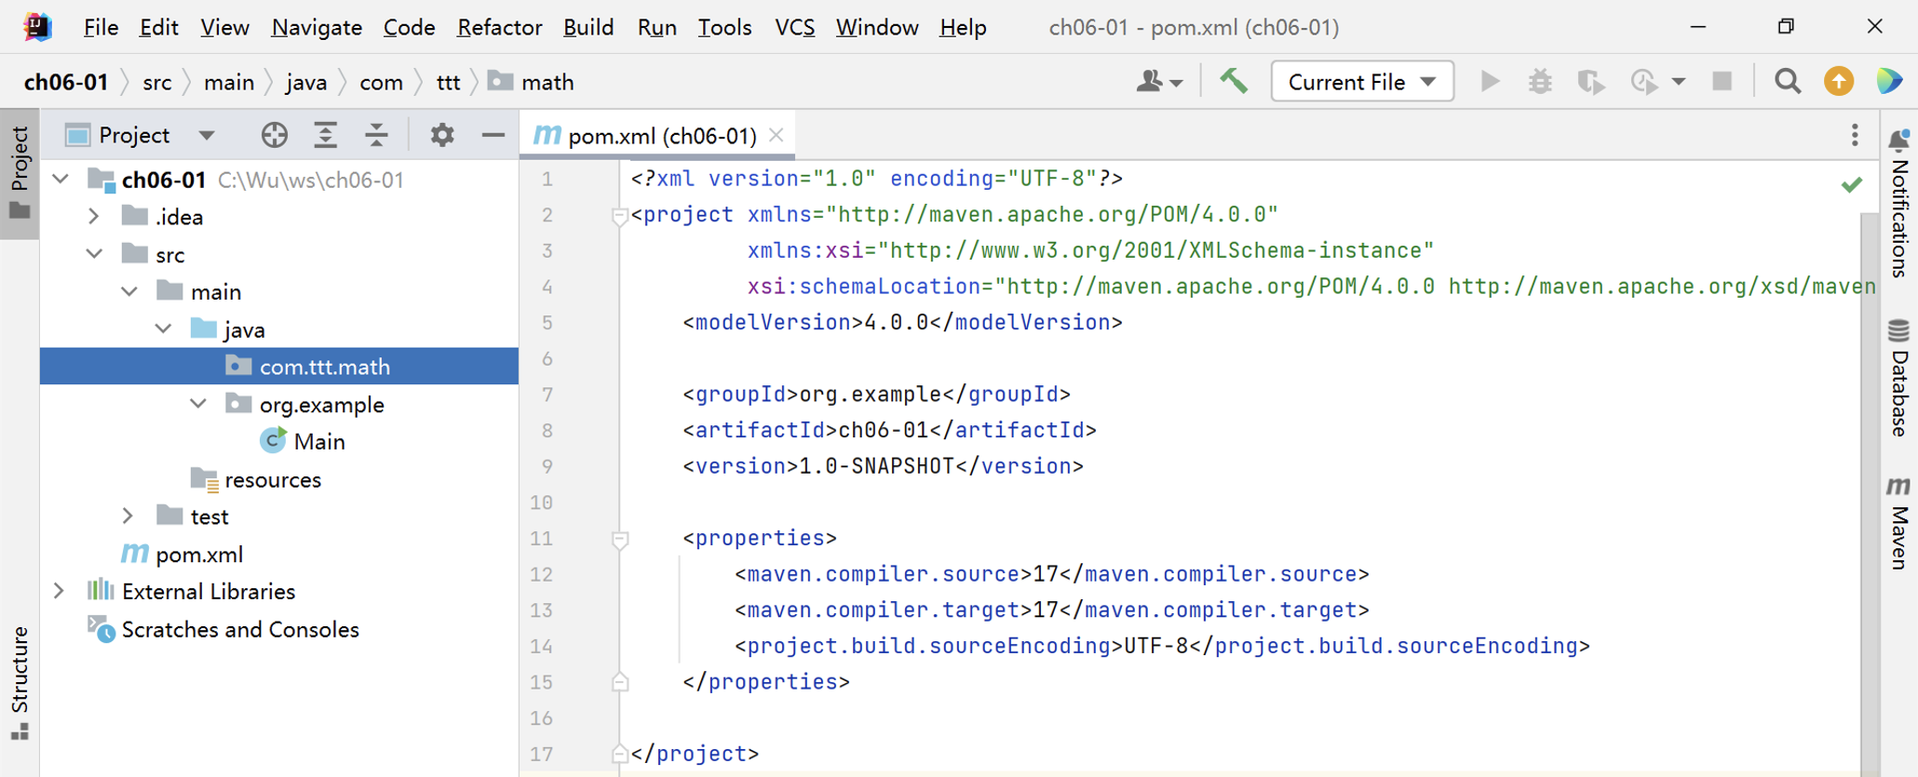This screenshot has width=1918, height=777.
Task: Click ch06-01 breadcrumb in navigation bar
Action: pyautogui.click(x=66, y=82)
